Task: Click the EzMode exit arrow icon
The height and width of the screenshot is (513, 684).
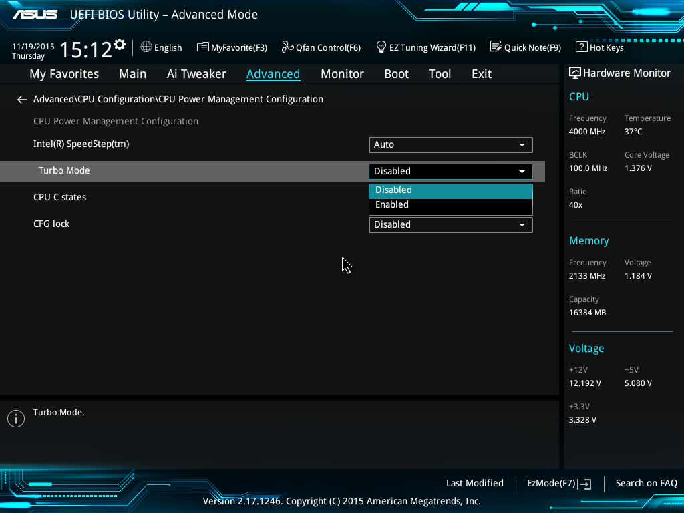Action: click(x=584, y=484)
